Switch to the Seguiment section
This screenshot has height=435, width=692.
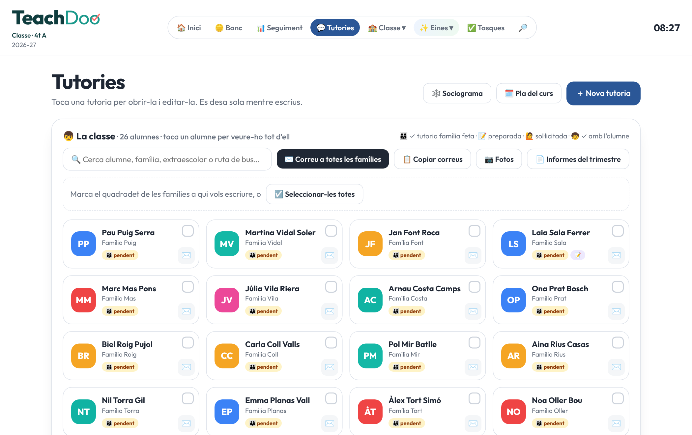pos(279,28)
